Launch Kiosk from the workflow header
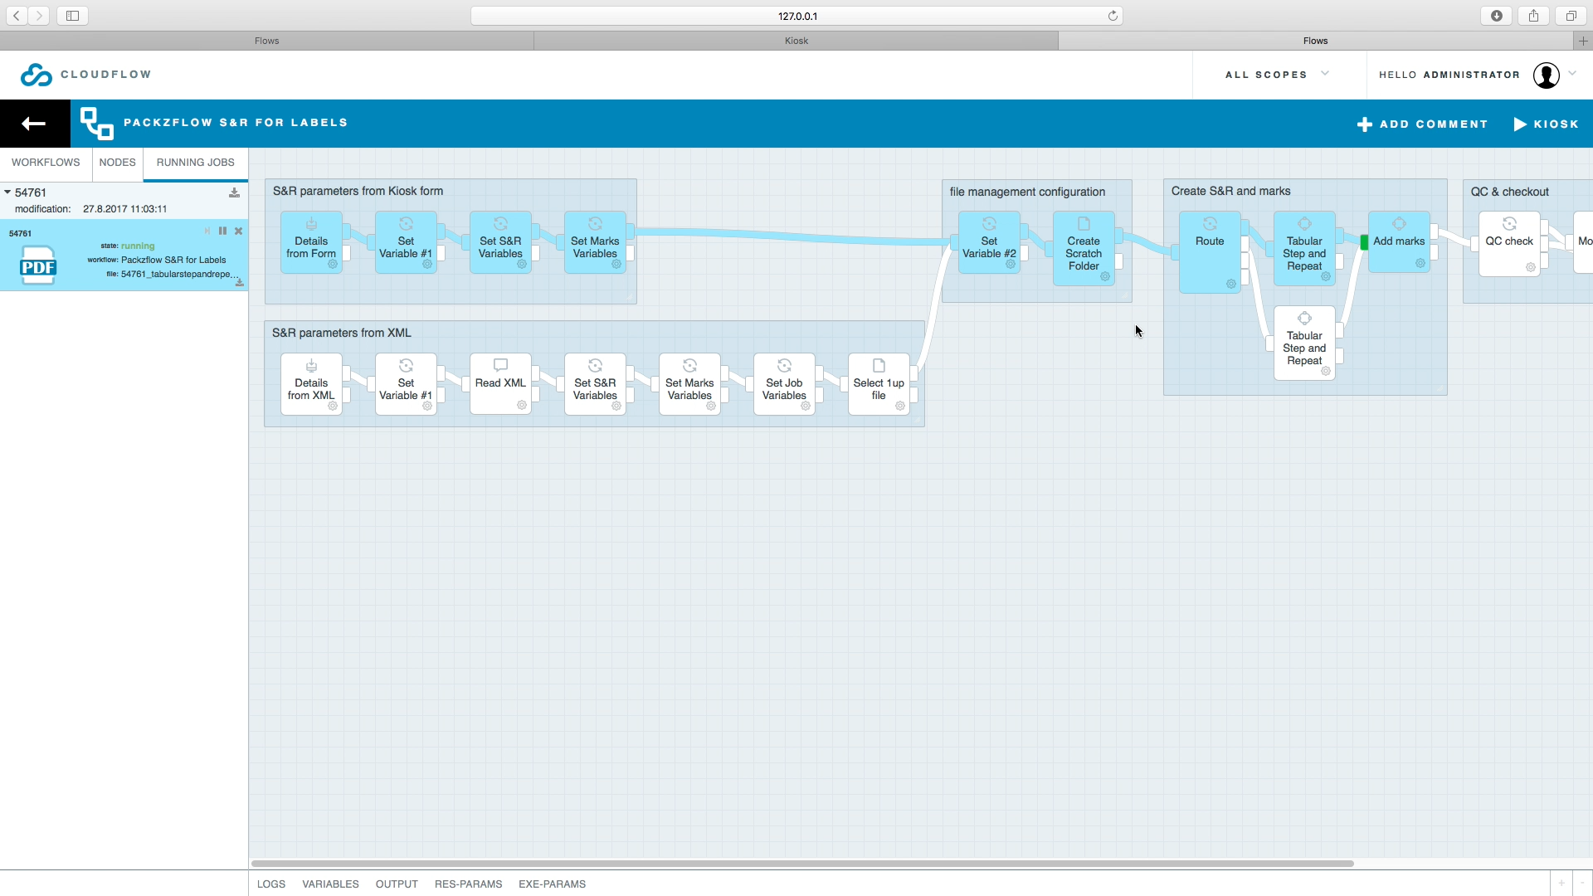The height and width of the screenshot is (896, 1593). pyautogui.click(x=1547, y=124)
